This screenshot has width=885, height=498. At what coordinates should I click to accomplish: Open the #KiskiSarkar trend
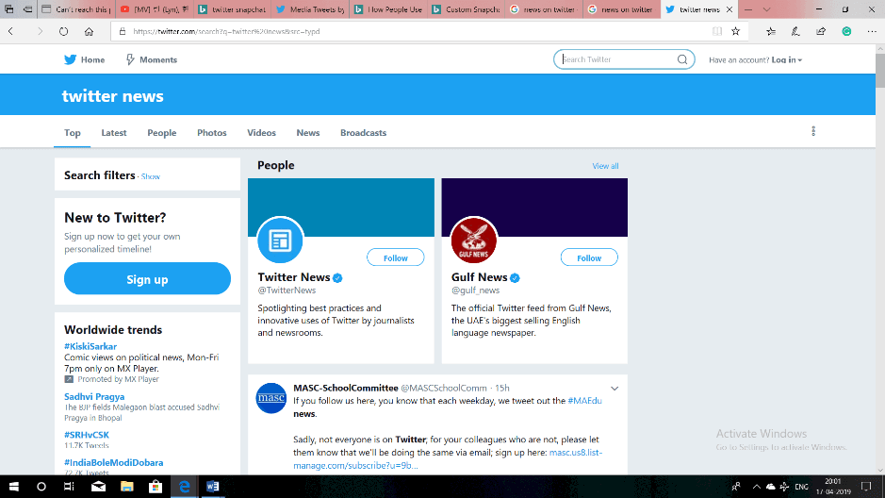(90, 346)
